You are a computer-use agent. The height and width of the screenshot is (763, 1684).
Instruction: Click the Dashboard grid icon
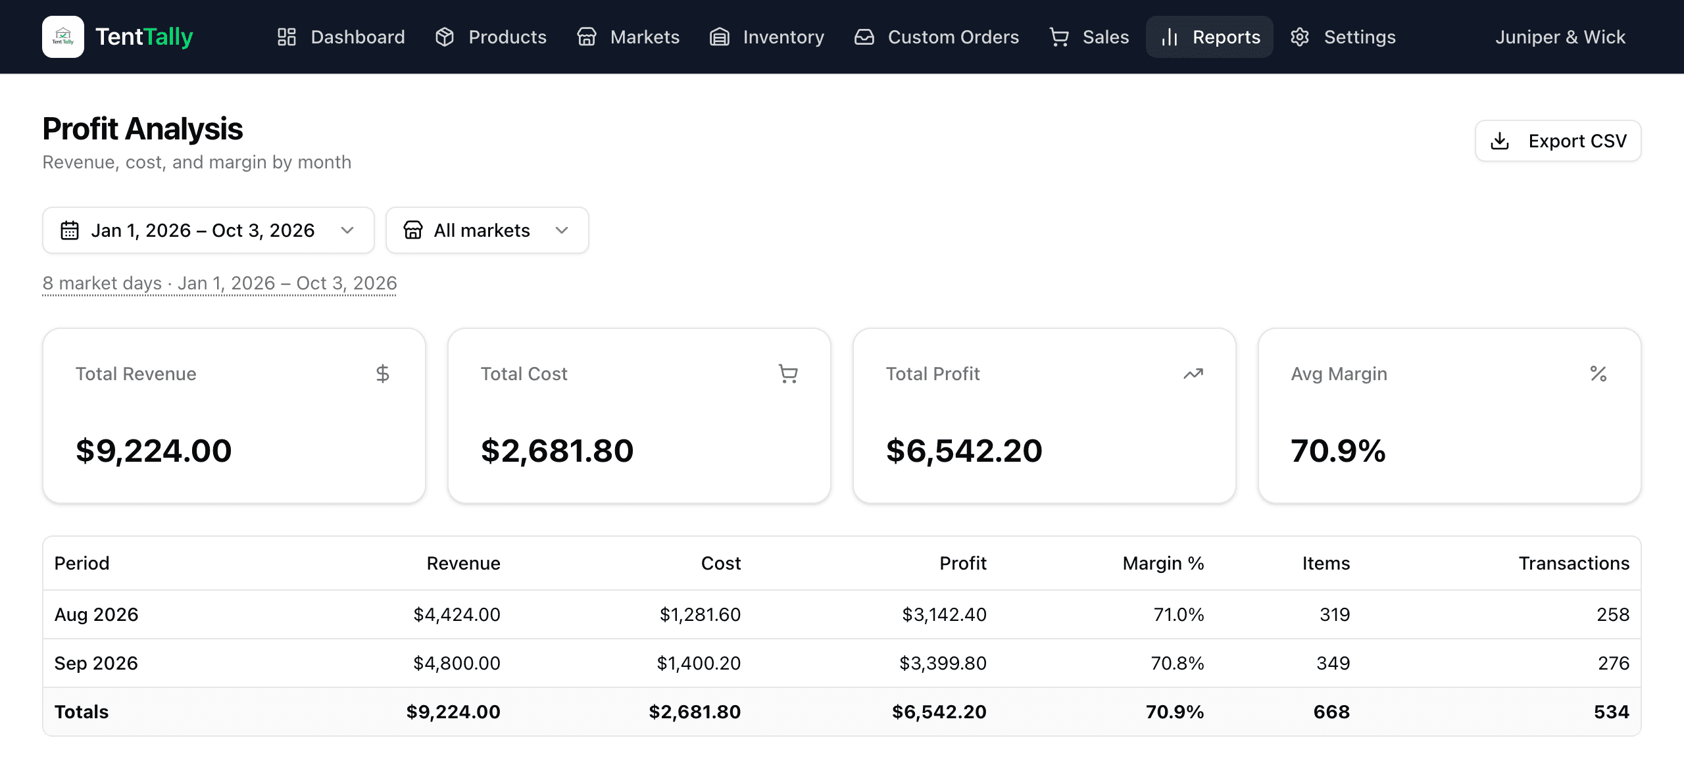(287, 37)
